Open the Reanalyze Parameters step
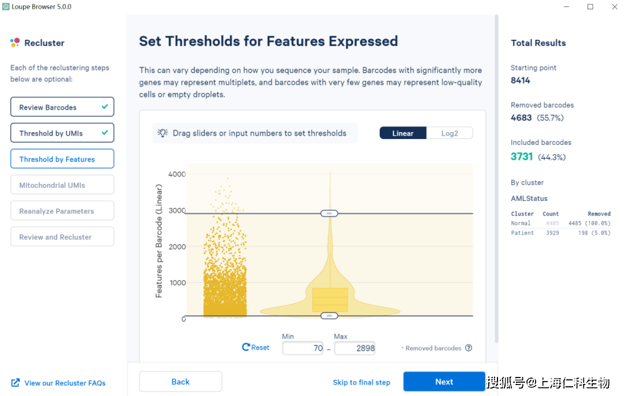Screen dimensions: 624x396 62,211
